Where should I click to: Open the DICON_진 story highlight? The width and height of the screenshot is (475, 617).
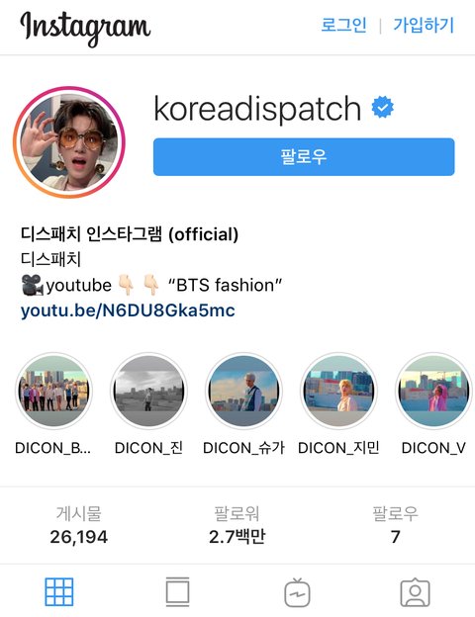pos(148,391)
